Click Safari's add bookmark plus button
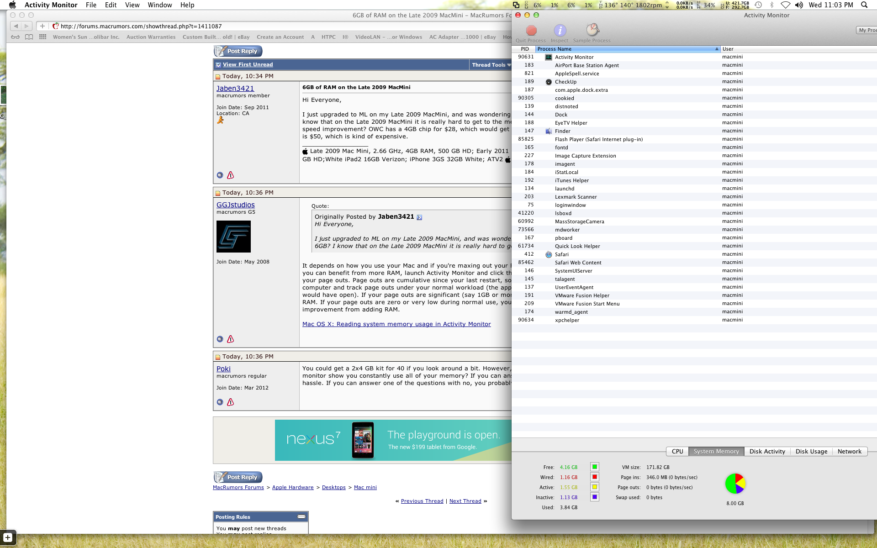 pyautogui.click(x=42, y=26)
